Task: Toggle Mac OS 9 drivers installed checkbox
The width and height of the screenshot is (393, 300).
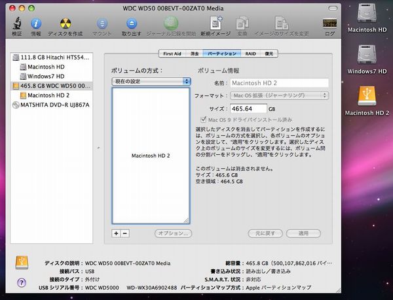Action: (x=203, y=120)
